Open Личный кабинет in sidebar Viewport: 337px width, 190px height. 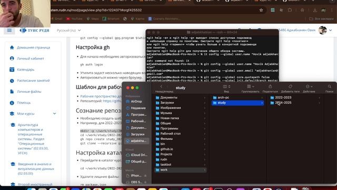pos(31,59)
